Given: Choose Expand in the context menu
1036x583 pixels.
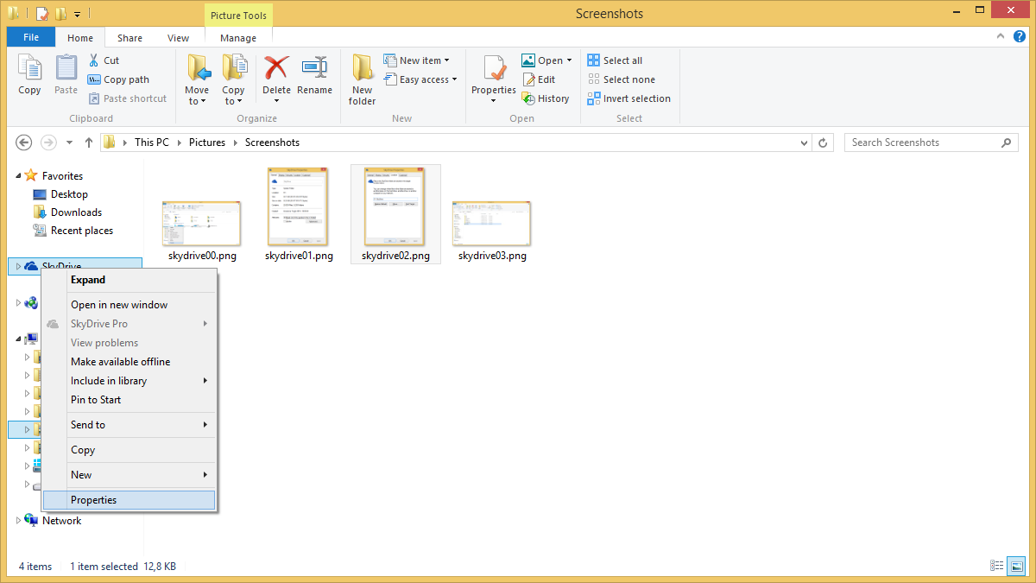Looking at the screenshot, I should coord(129,280).
